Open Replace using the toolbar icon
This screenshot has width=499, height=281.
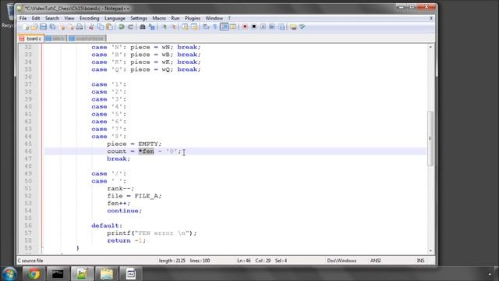tap(152, 27)
